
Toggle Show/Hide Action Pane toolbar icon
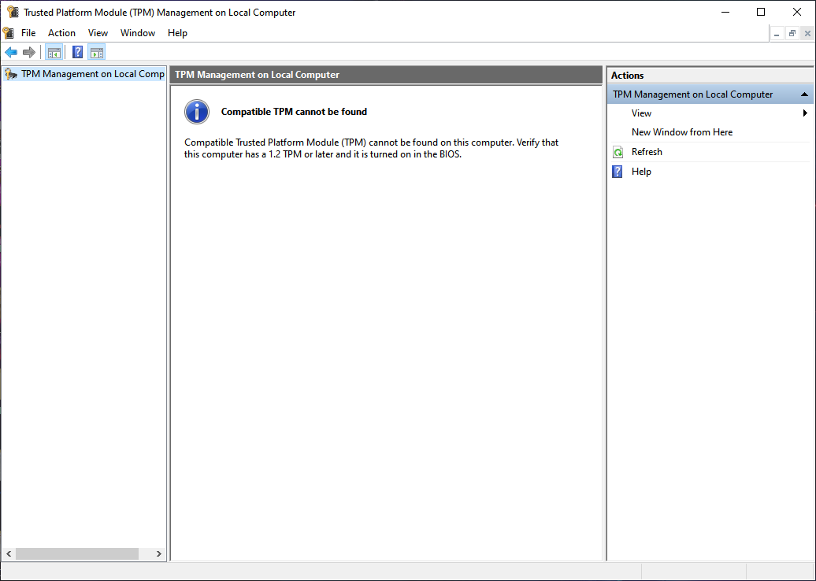tap(97, 52)
